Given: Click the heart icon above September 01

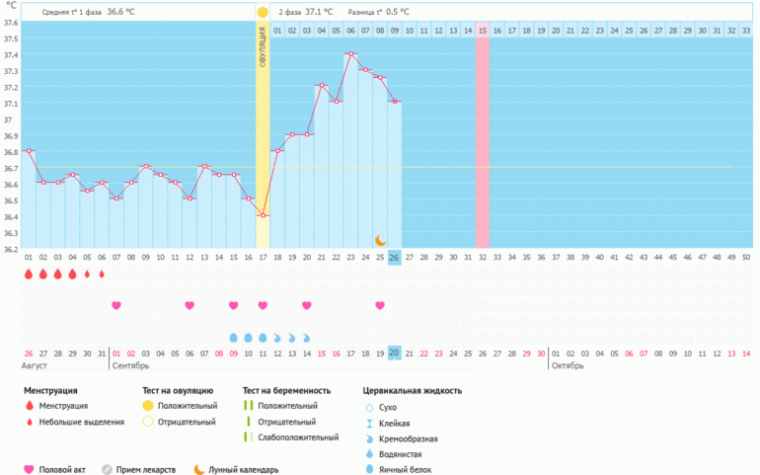Looking at the screenshot, I should pos(116,306).
